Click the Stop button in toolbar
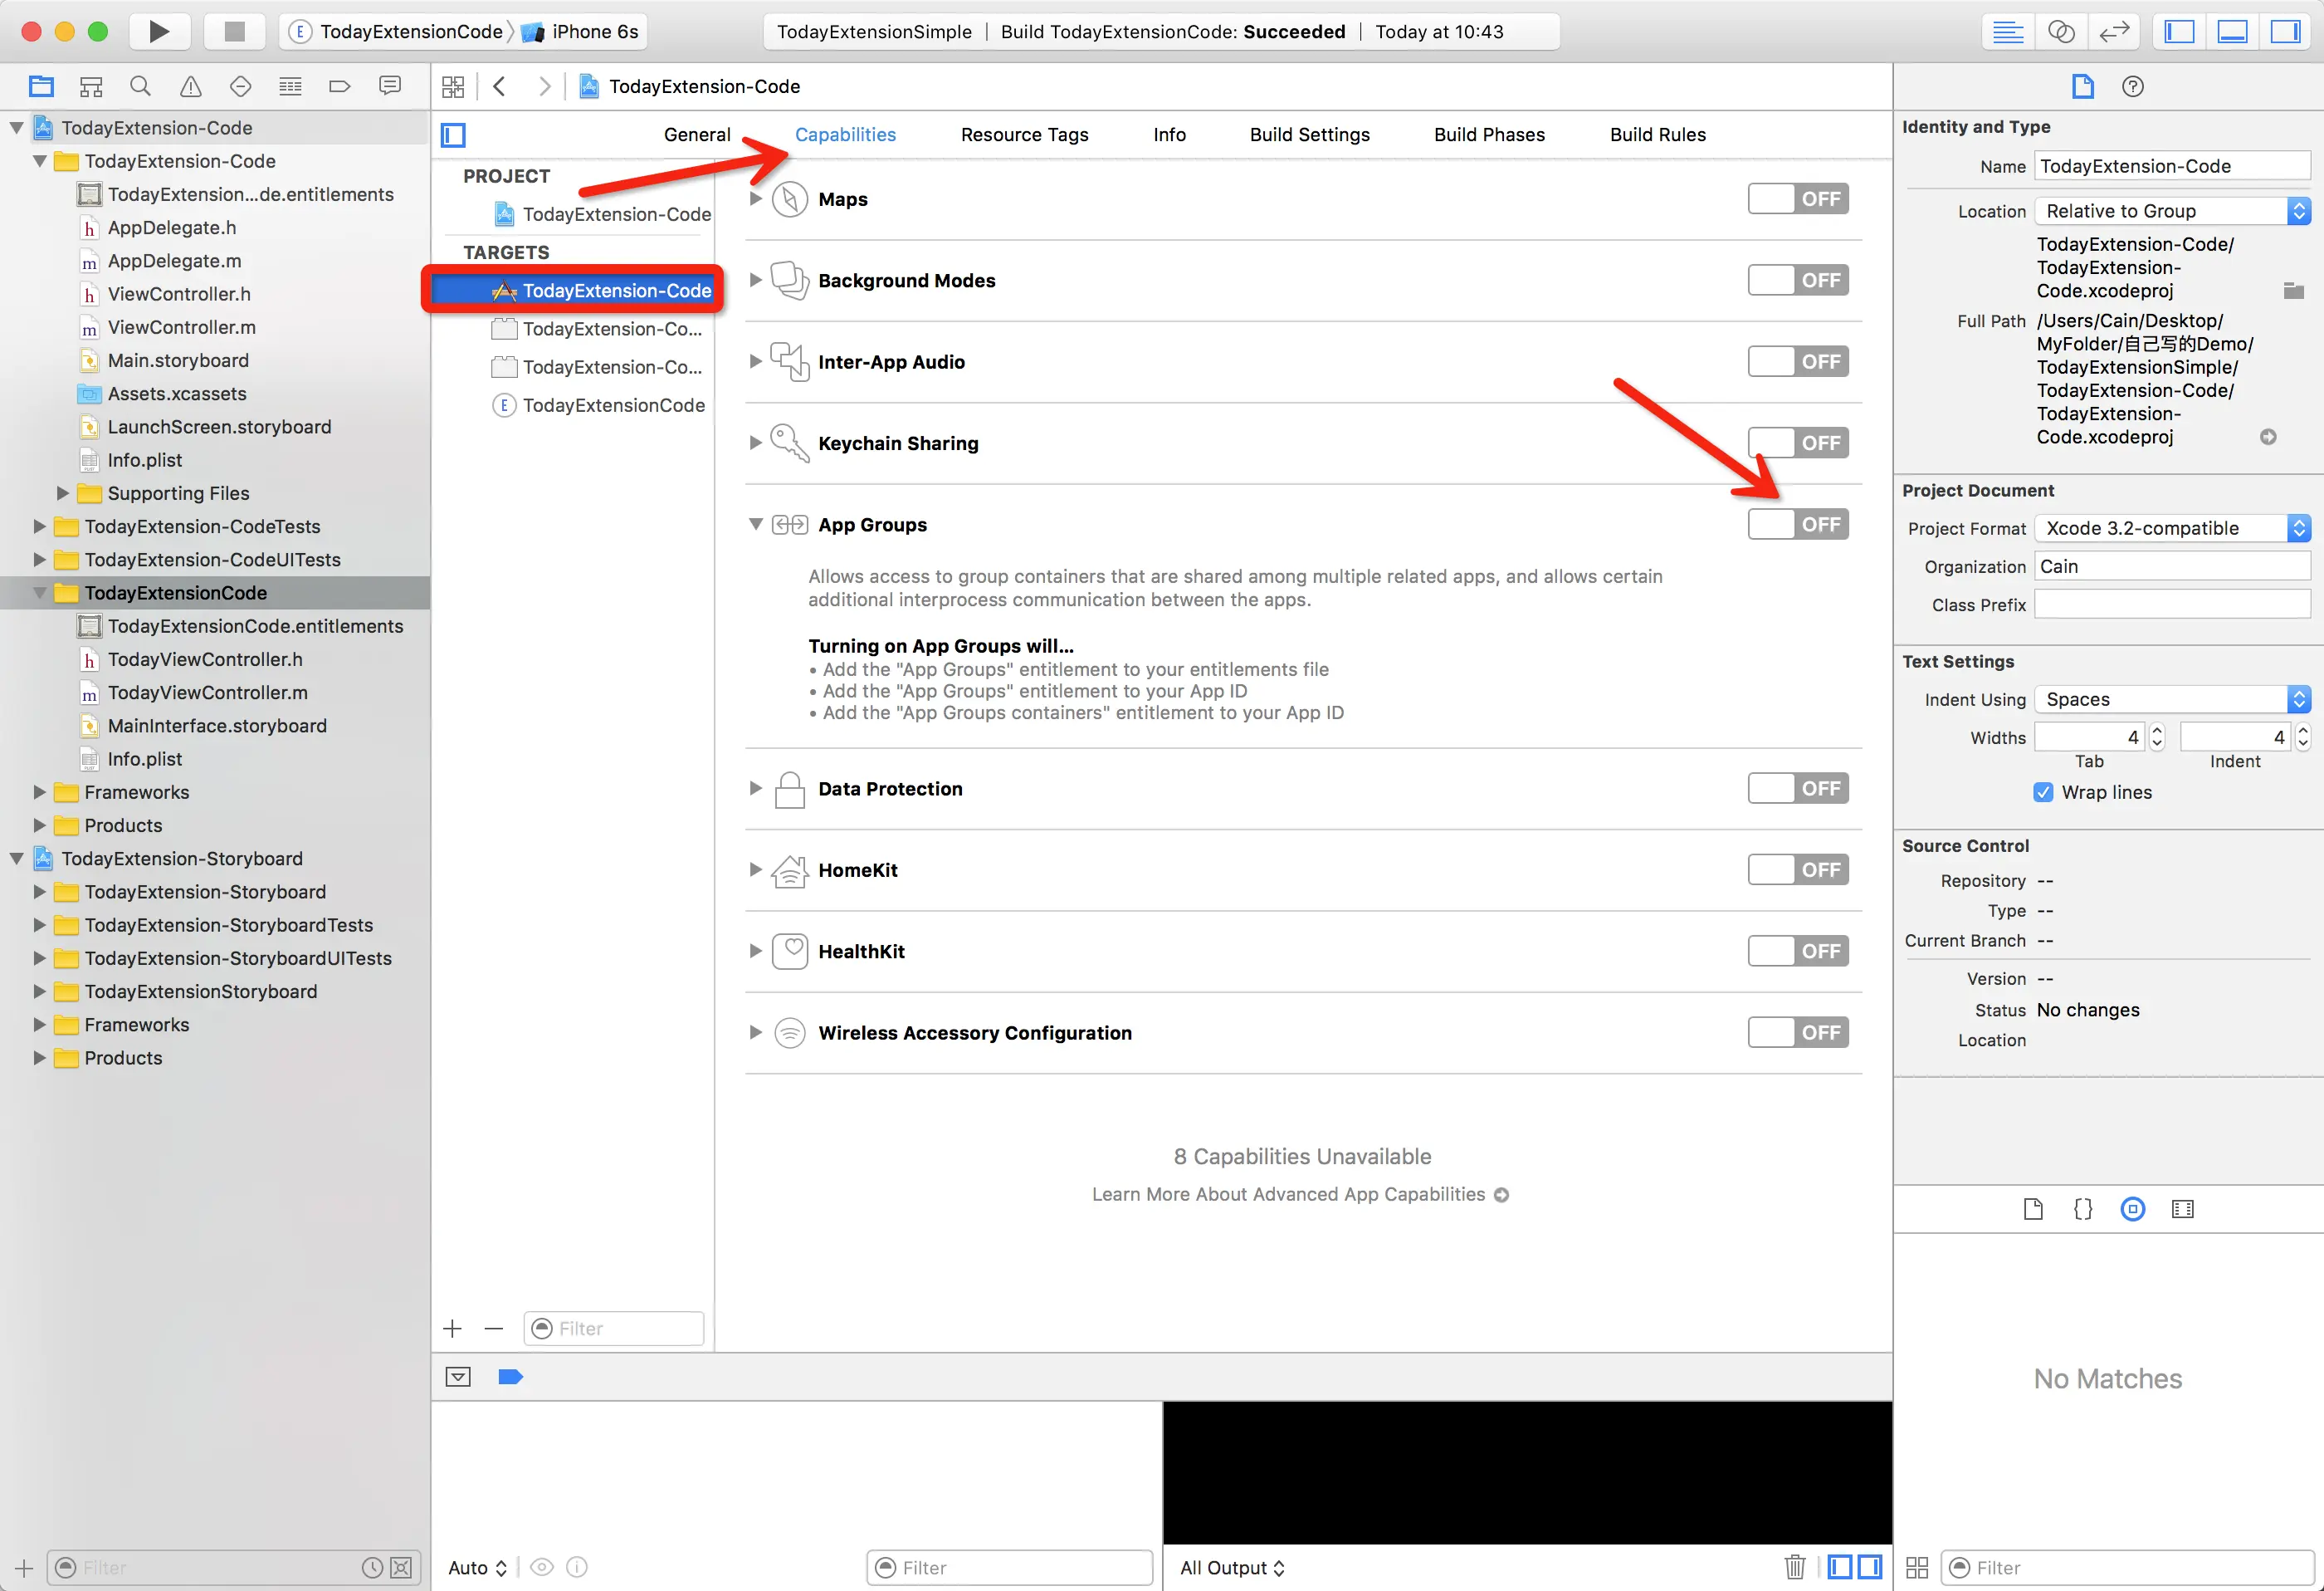Viewport: 2324px width, 1591px height. [x=234, y=31]
